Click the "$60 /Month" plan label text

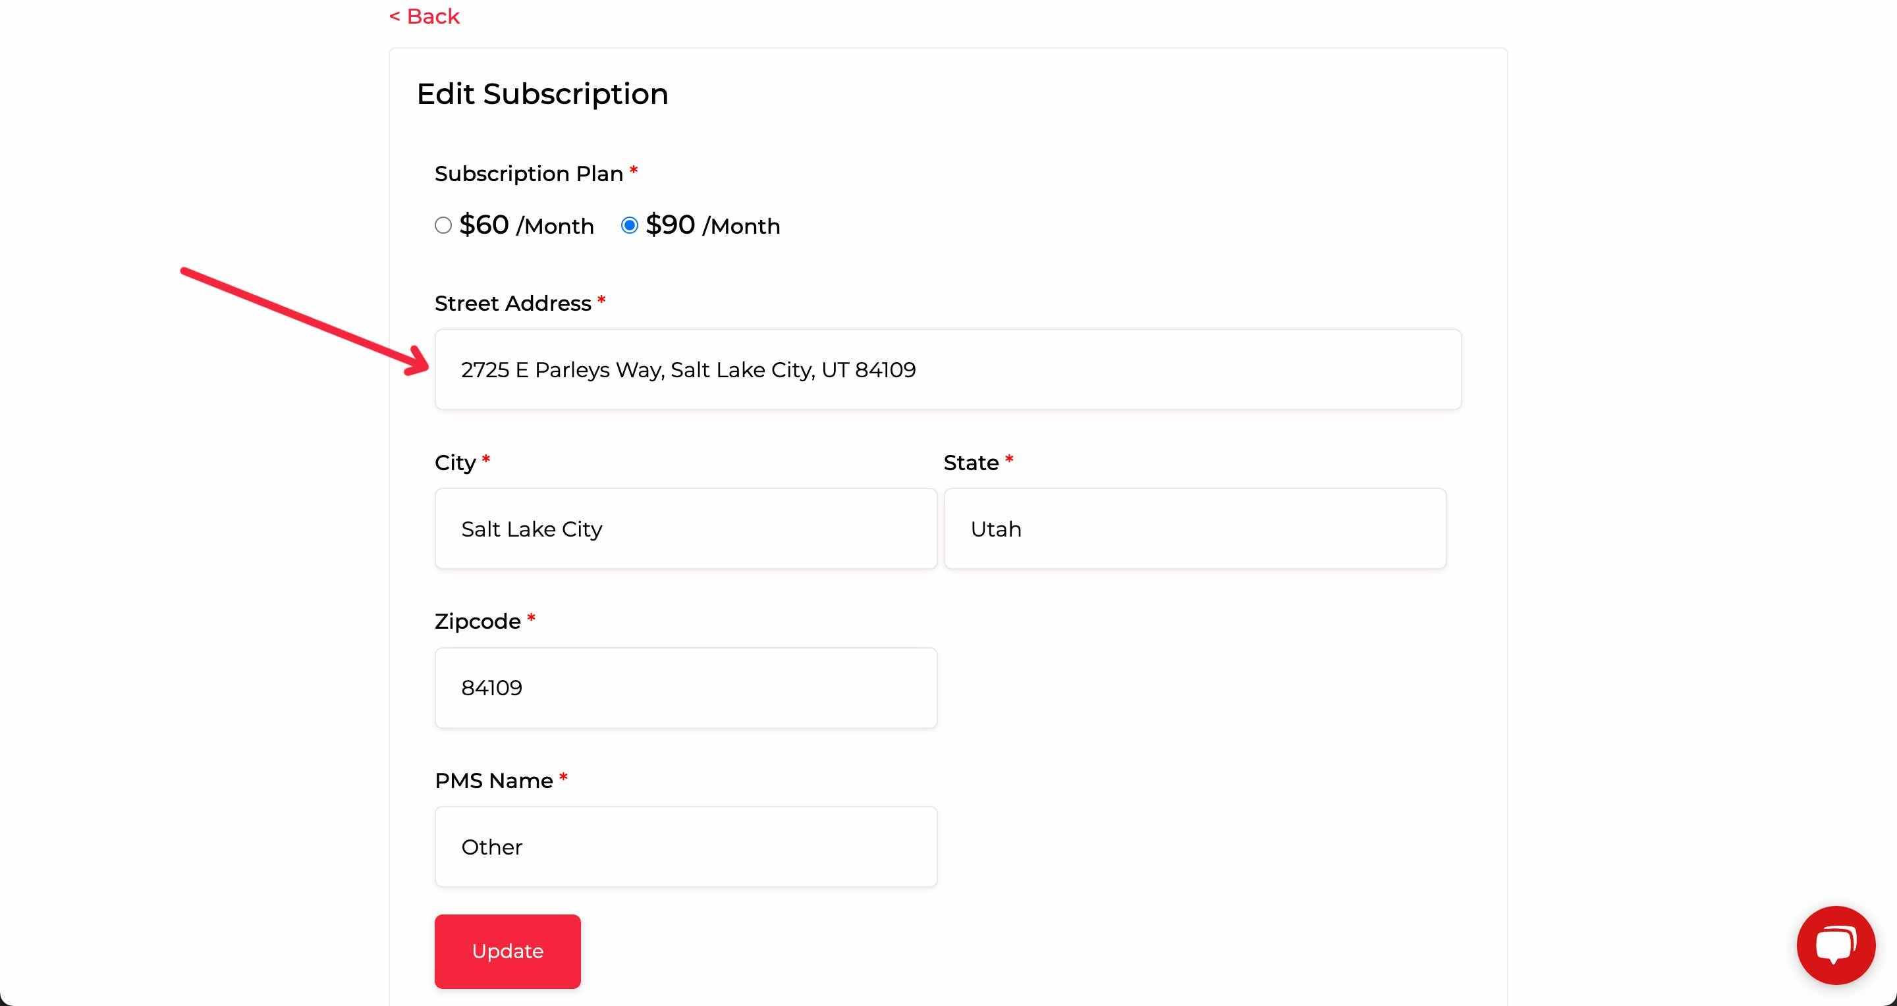pyautogui.click(x=526, y=225)
